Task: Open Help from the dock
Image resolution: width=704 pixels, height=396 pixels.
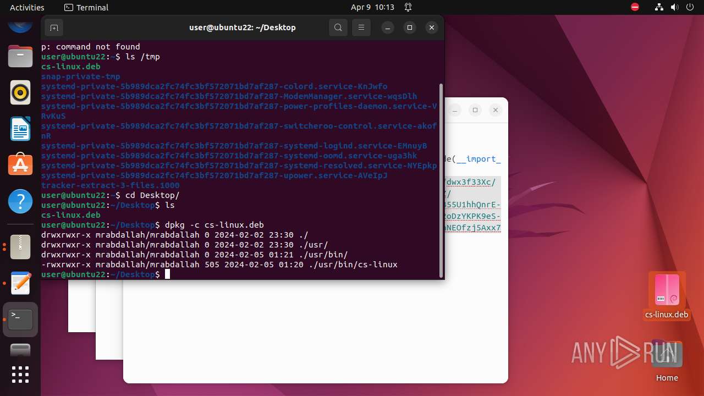Action: point(20,201)
